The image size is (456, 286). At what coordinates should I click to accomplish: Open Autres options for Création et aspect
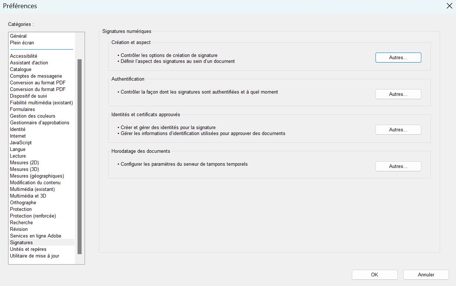[398, 57]
